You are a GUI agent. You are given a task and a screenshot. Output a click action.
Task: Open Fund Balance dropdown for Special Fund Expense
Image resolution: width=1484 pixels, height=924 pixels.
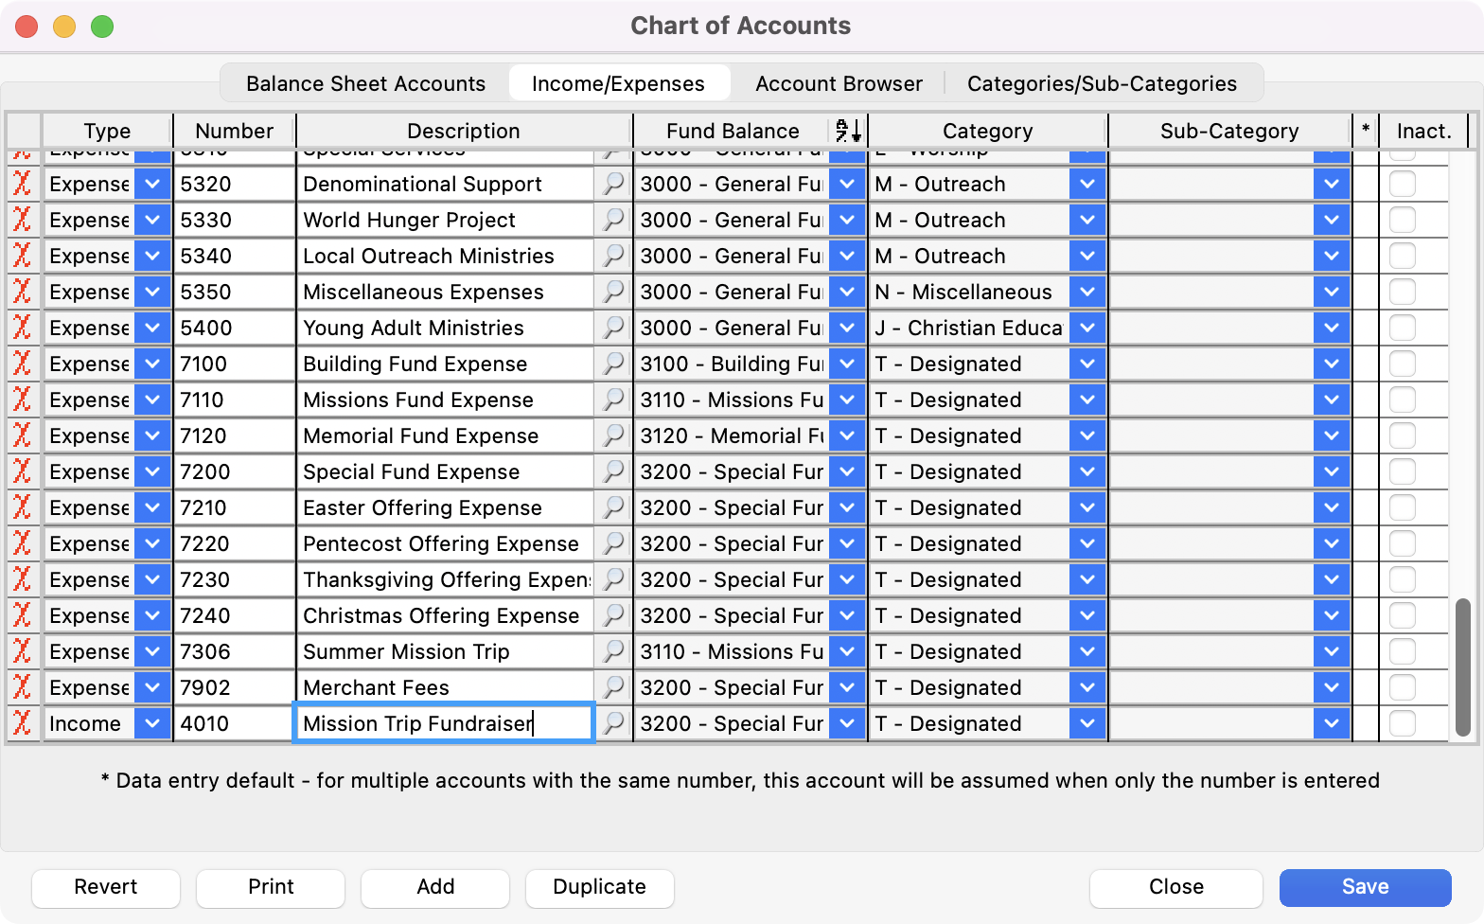pos(847,471)
